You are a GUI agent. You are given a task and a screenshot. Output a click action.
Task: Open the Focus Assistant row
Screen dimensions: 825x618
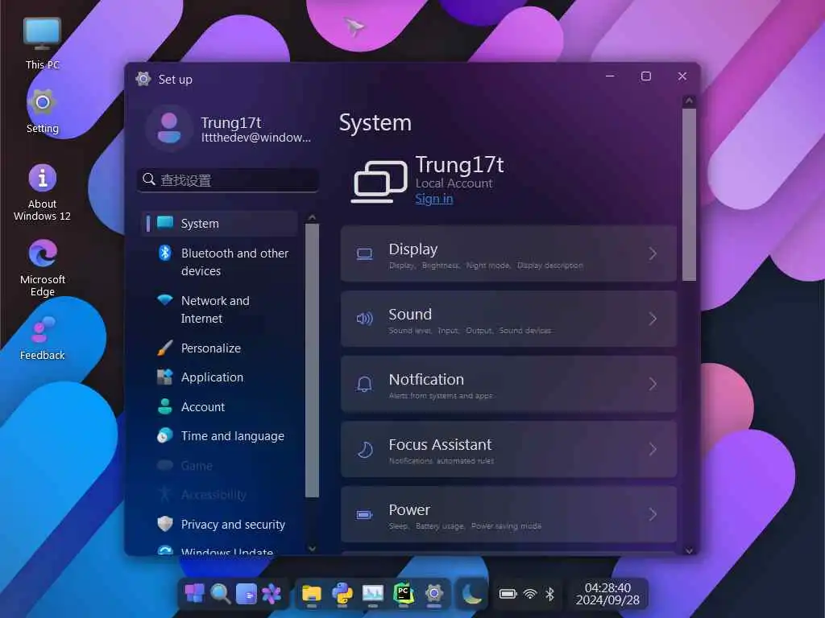click(508, 449)
